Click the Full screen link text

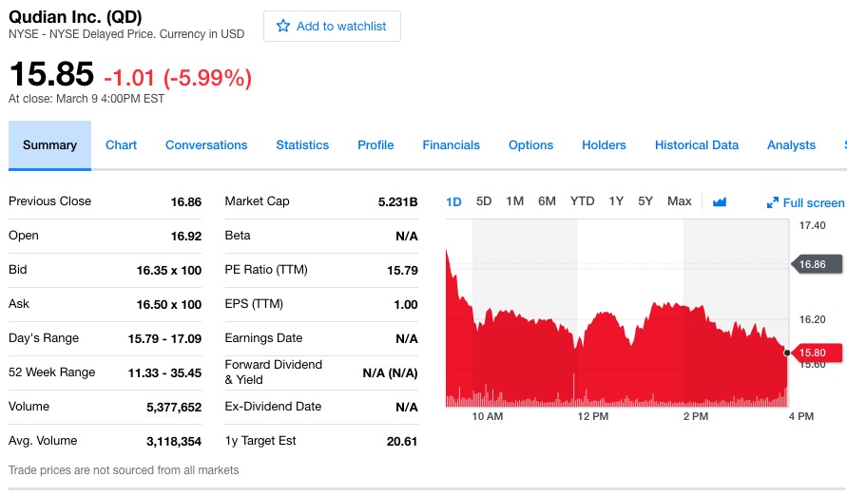point(814,203)
